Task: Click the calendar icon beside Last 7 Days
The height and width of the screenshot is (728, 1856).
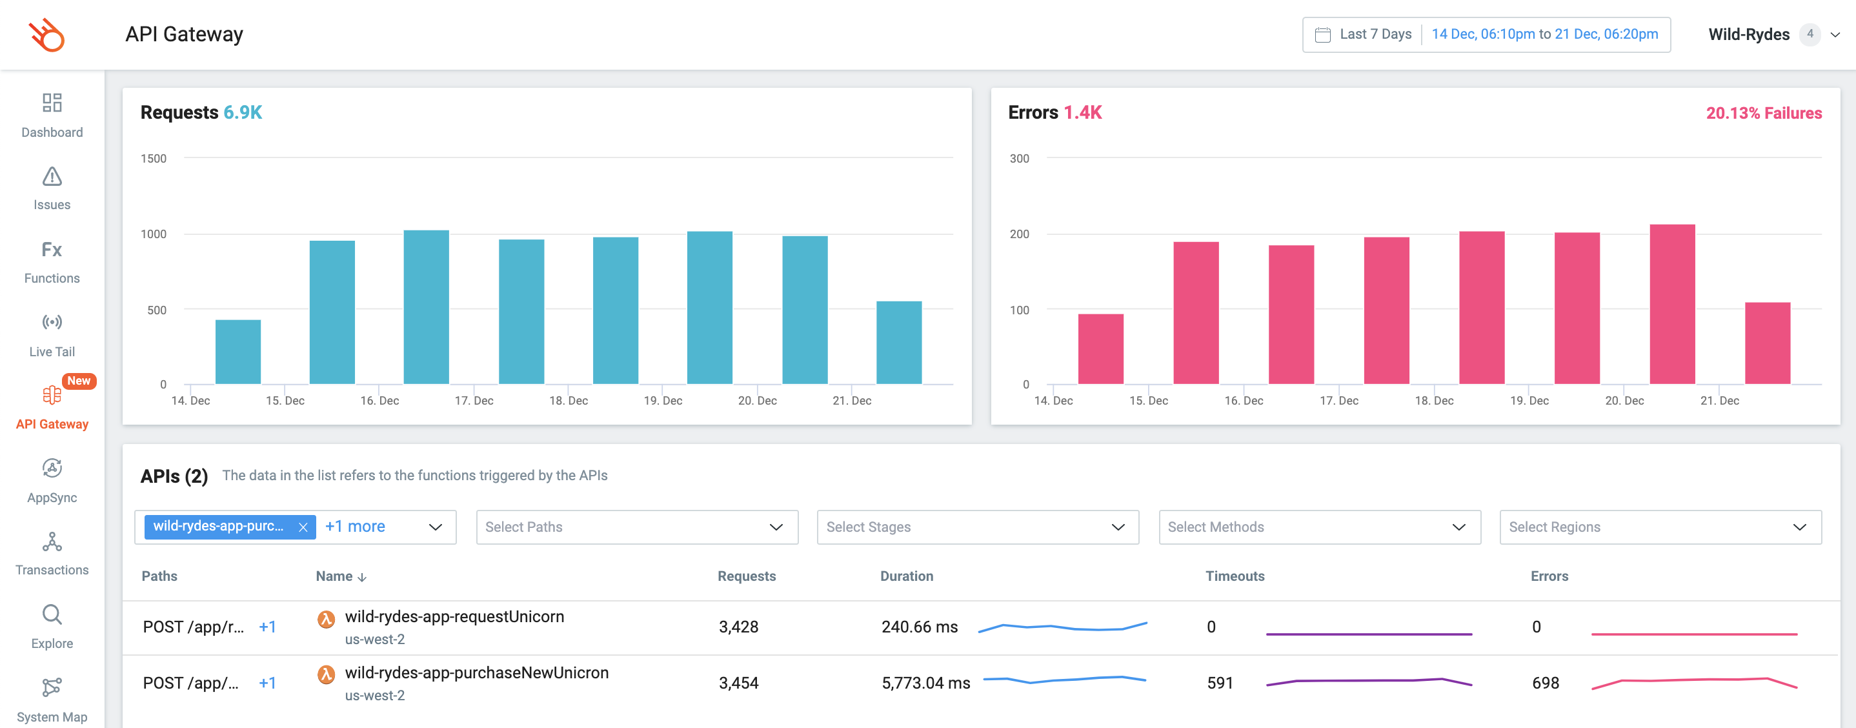Action: pyautogui.click(x=1322, y=35)
